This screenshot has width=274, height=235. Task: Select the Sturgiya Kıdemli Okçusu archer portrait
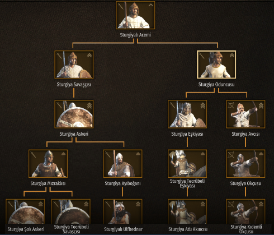(245, 211)
